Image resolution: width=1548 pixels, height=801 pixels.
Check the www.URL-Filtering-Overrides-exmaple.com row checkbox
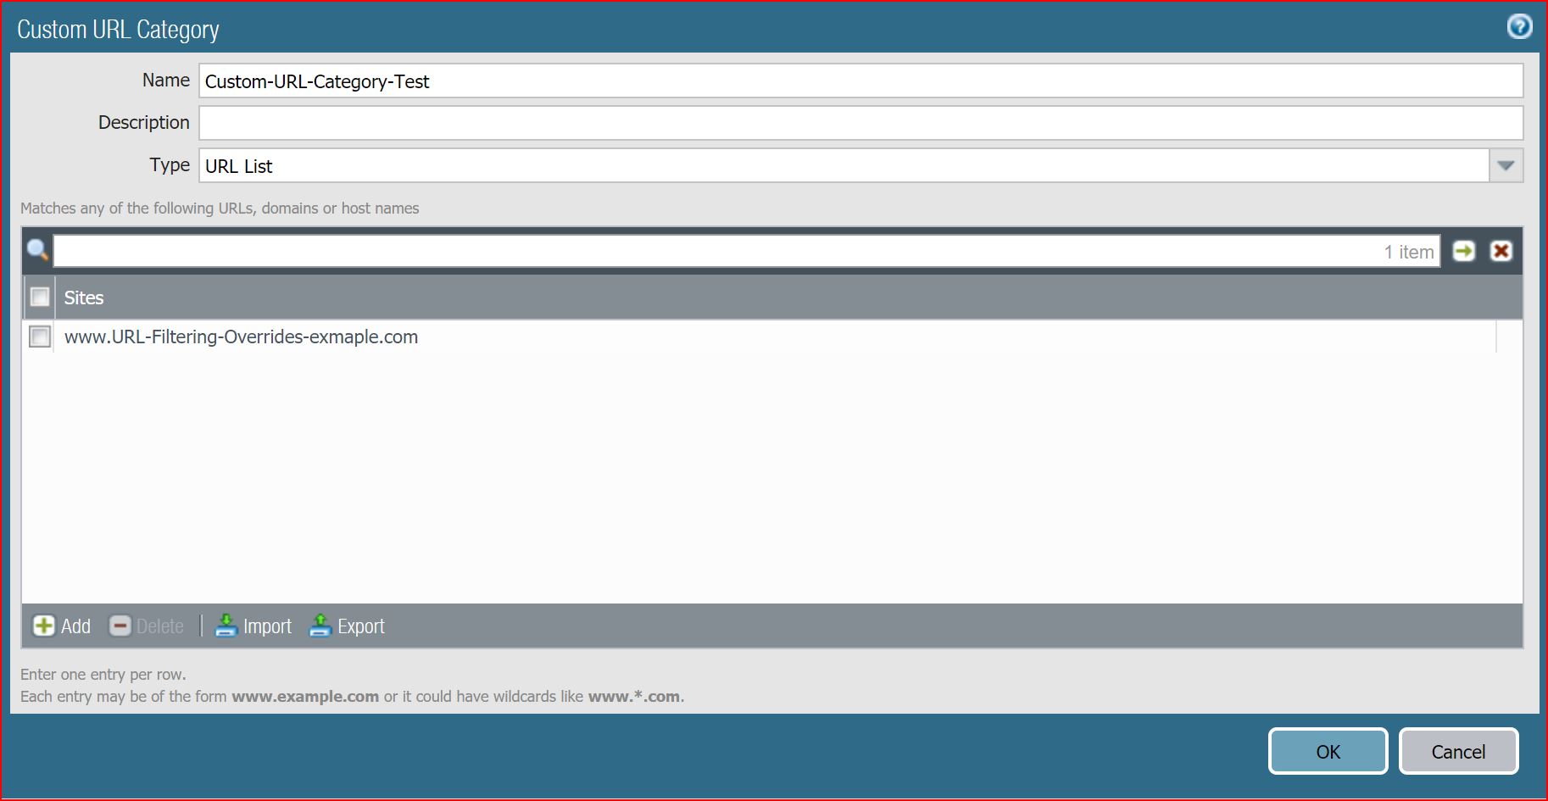39,337
